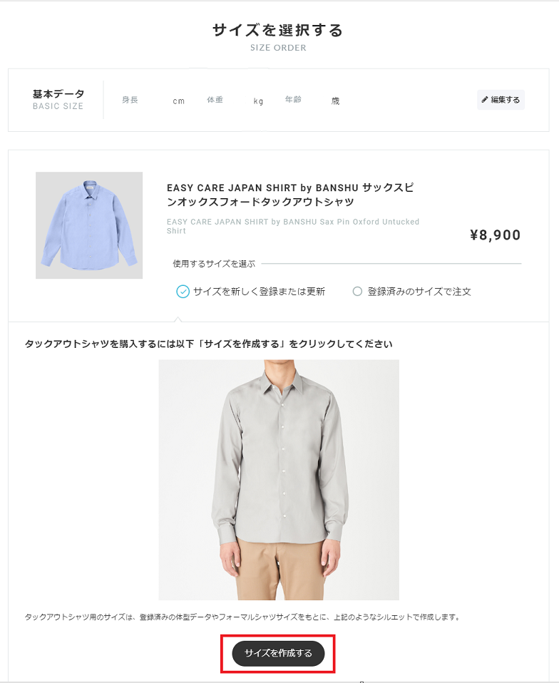
Task: Click the gray shirt model photo
Action: tap(279, 480)
